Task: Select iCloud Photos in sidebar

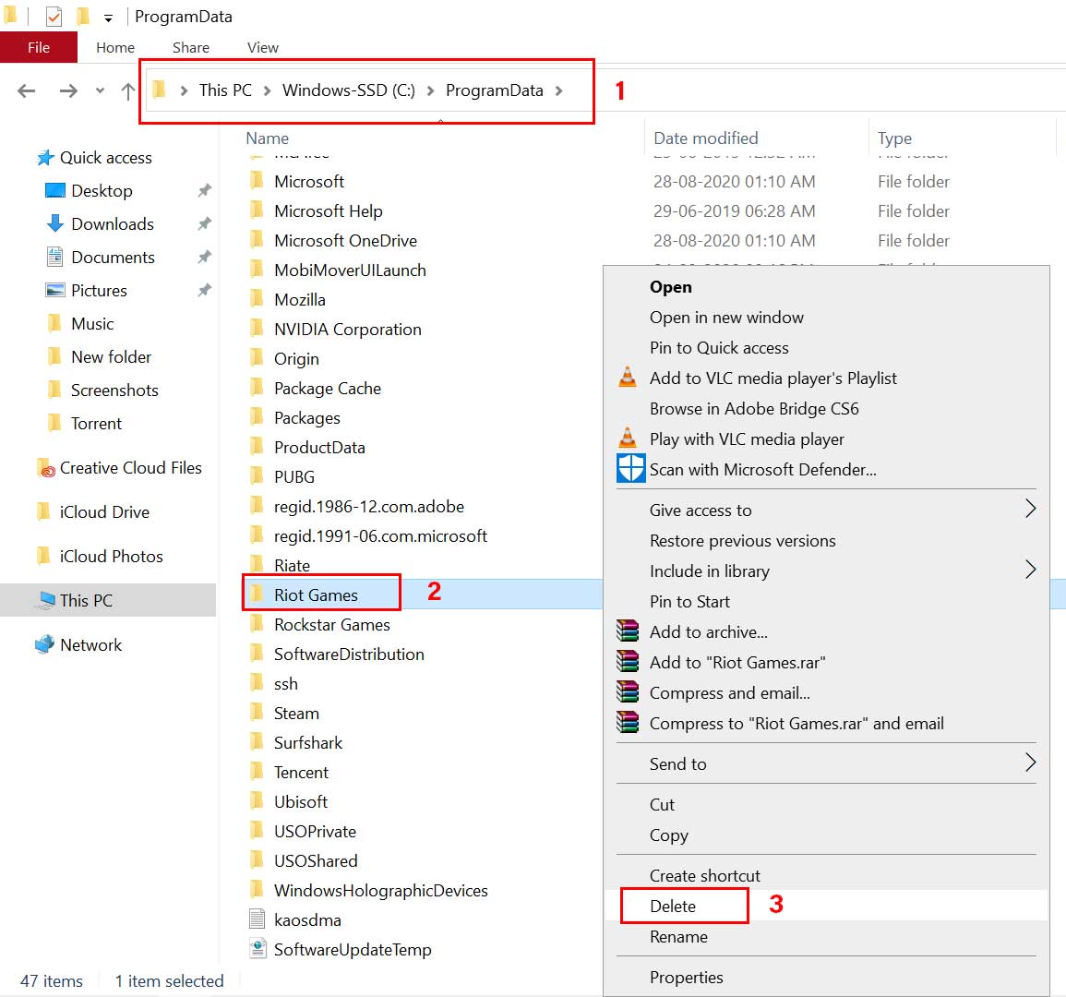Action: [x=112, y=557]
